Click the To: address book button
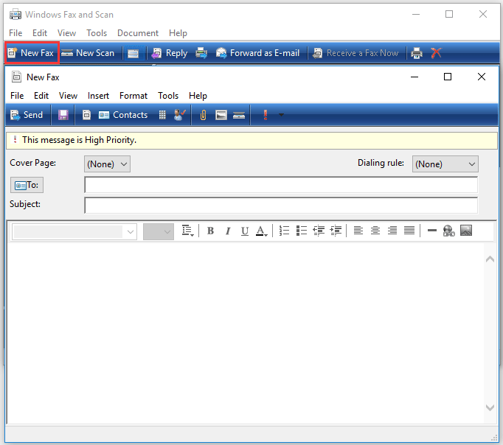Viewport: 503px width, 445px height. [26, 185]
